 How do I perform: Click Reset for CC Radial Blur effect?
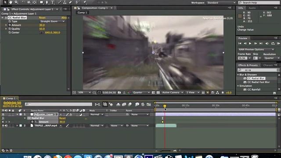tap(42, 18)
